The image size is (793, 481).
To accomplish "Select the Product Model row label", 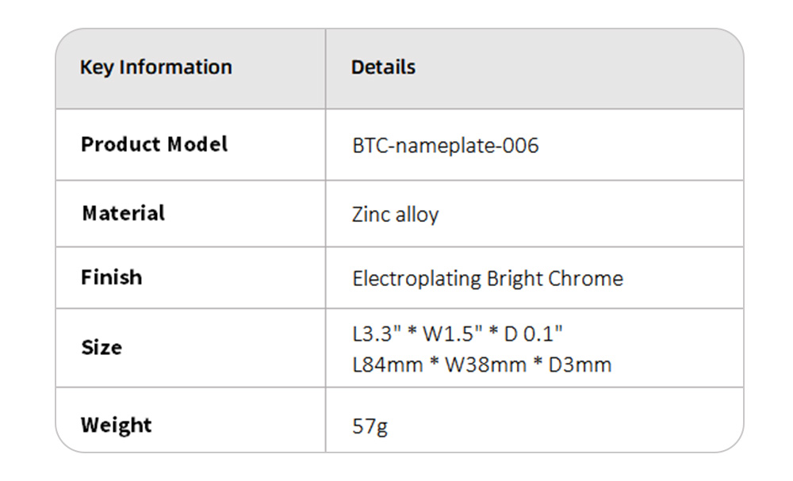I will click(x=154, y=144).
